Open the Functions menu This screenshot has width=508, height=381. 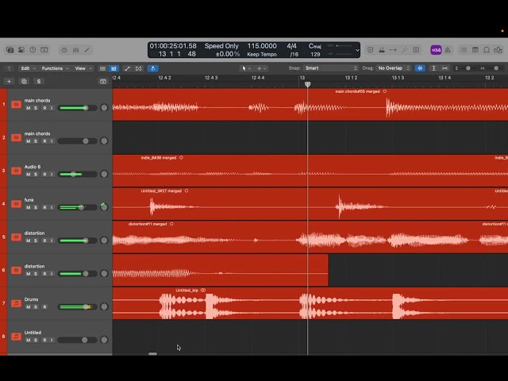(x=56, y=68)
